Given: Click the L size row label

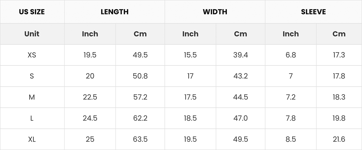Looking at the screenshot, I should pos(32,118).
